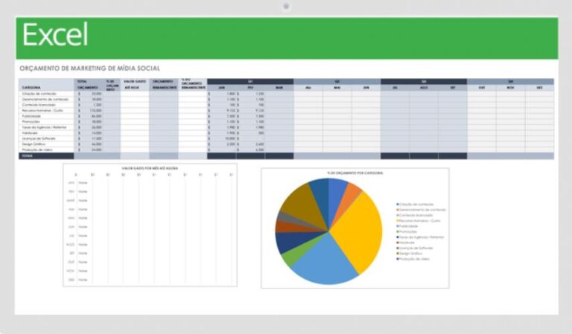Click the VALOR GASTO ATÉ HOJE header
Image resolution: width=572 pixels, height=334 pixels.
click(x=135, y=85)
